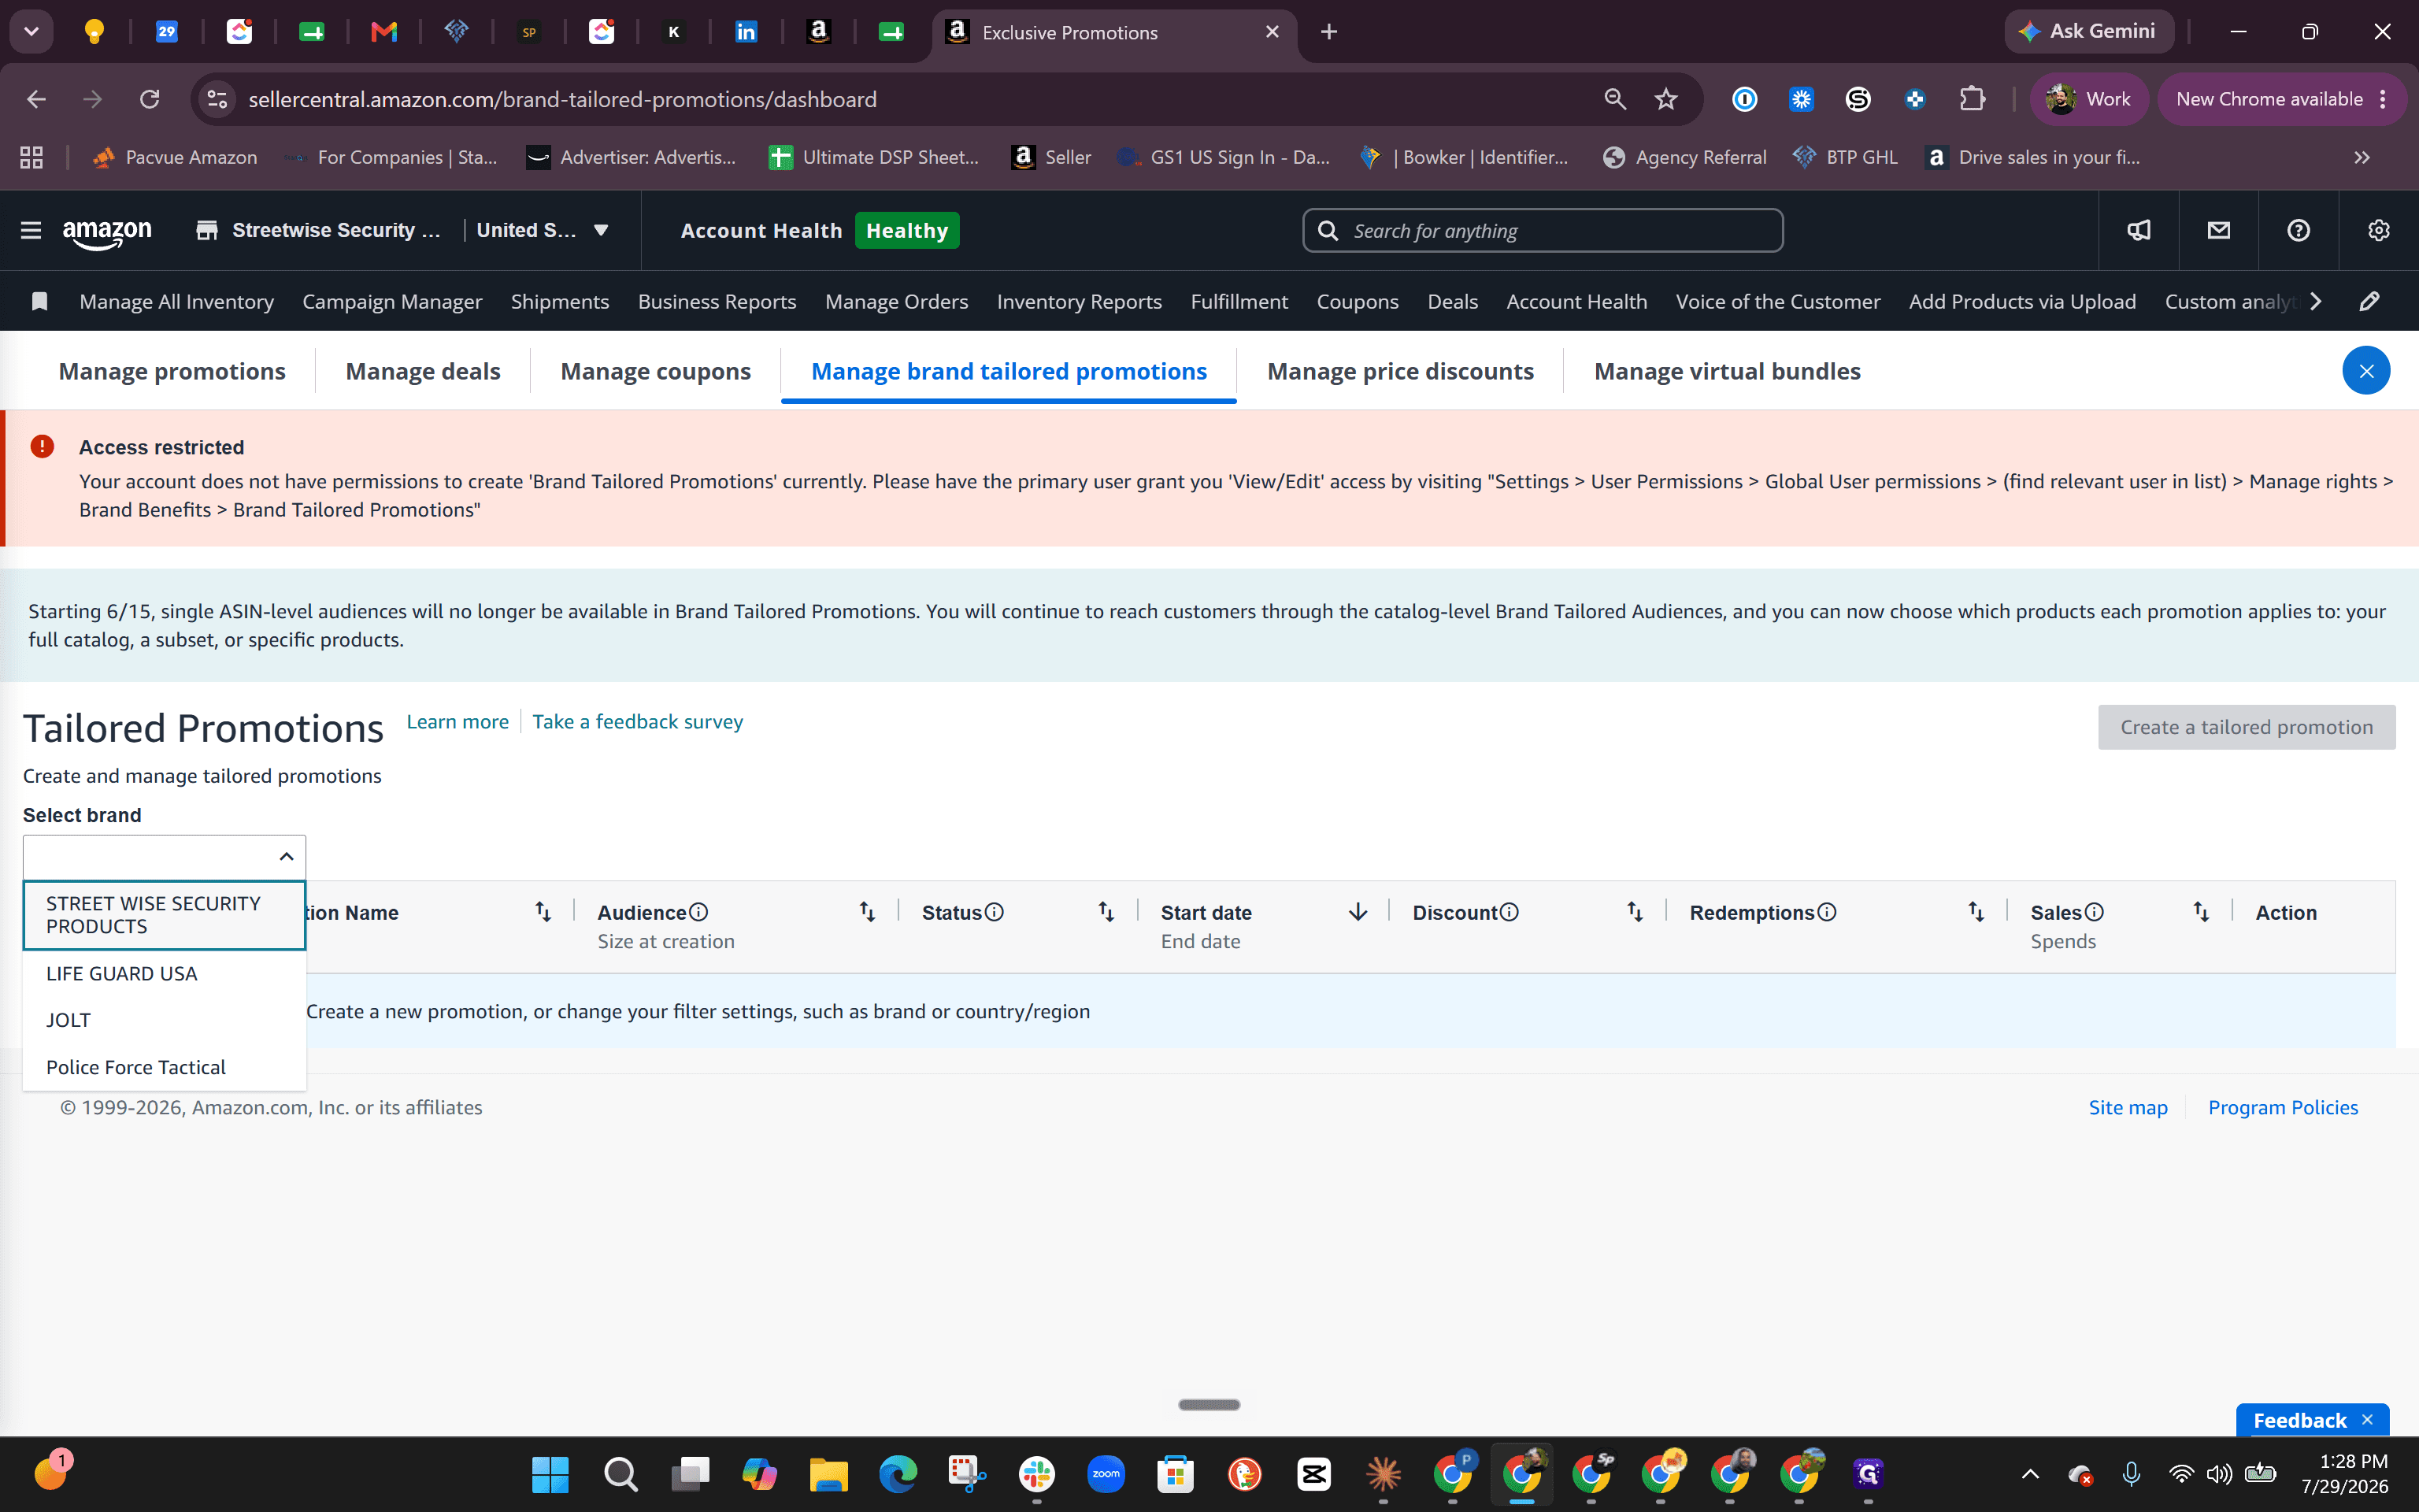The width and height of the screenshot is (2419, 1512).
Task: Open Program Policies footer link
Action: click(x=2282, y=1107)
